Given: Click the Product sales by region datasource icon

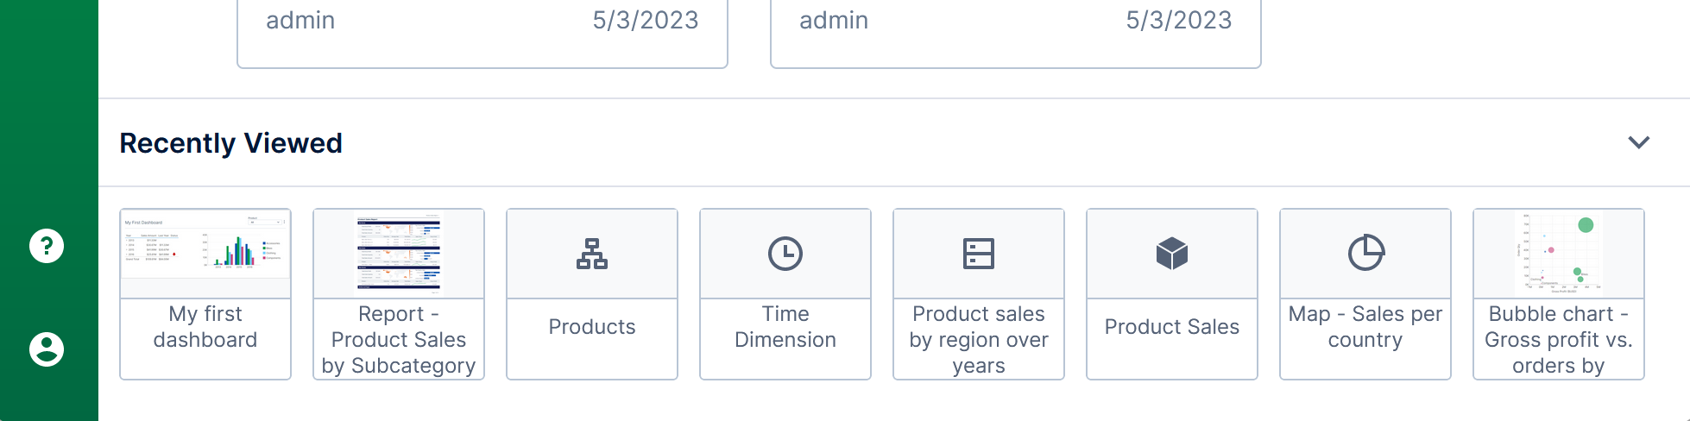Looking at the screenshot, I should [979, 254].
